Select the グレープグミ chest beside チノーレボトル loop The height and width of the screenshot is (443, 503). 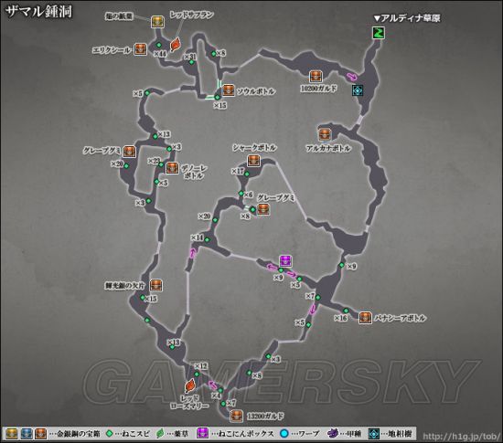coord(129,152)
